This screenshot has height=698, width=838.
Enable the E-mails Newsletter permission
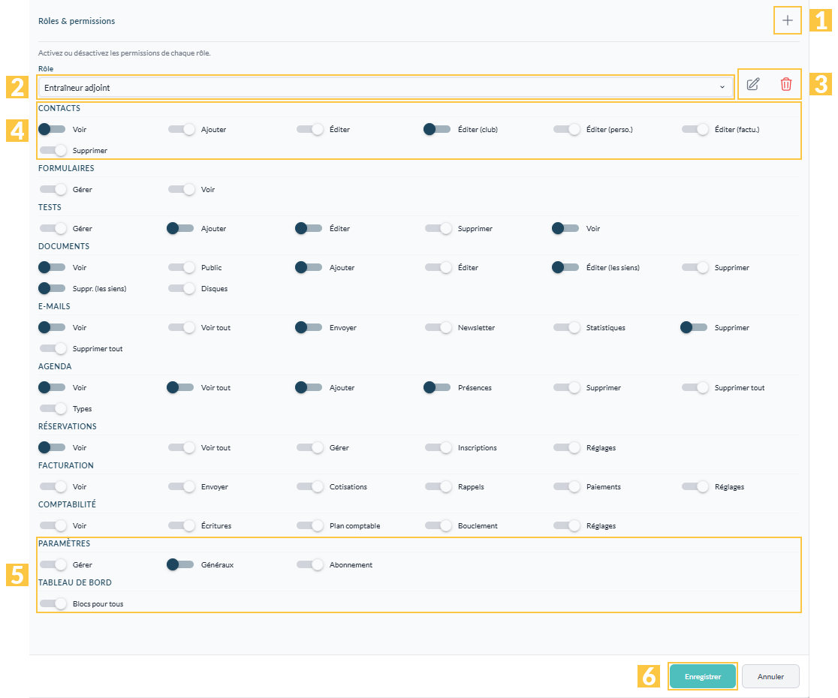pos(439,327)
